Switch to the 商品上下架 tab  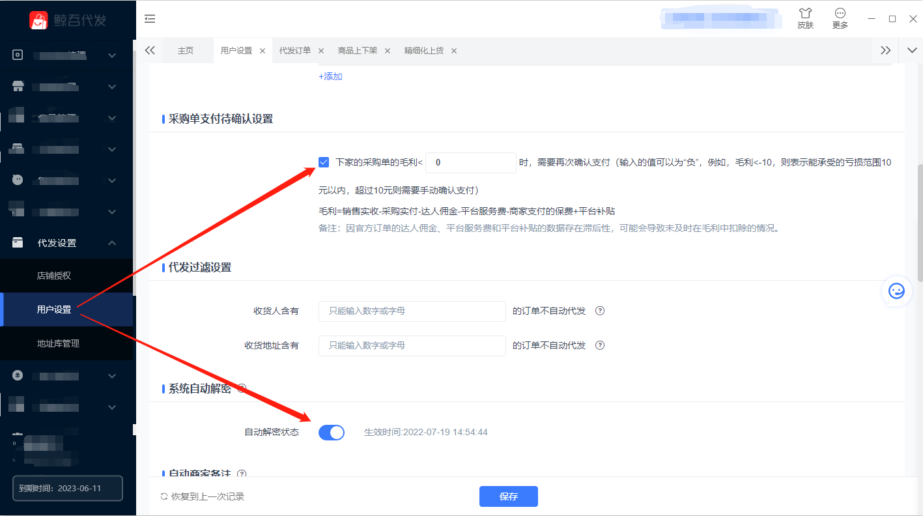(358, 50)
